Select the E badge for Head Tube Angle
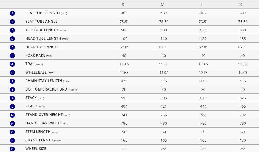The width and height of the screenshot is (259, 153). [x=12, y=47]
